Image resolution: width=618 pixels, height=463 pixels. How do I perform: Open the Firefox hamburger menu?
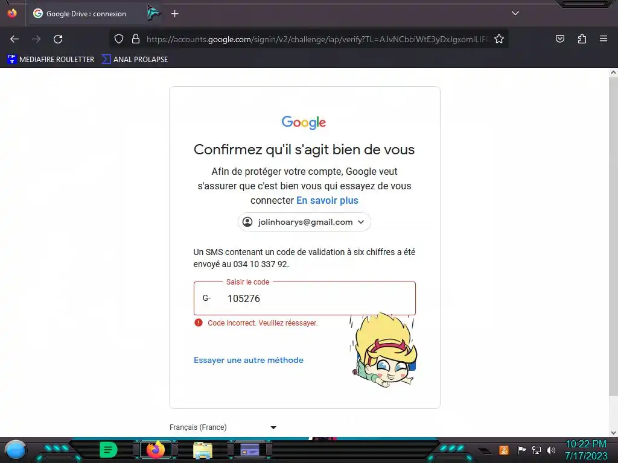click(x=603, y=39)
